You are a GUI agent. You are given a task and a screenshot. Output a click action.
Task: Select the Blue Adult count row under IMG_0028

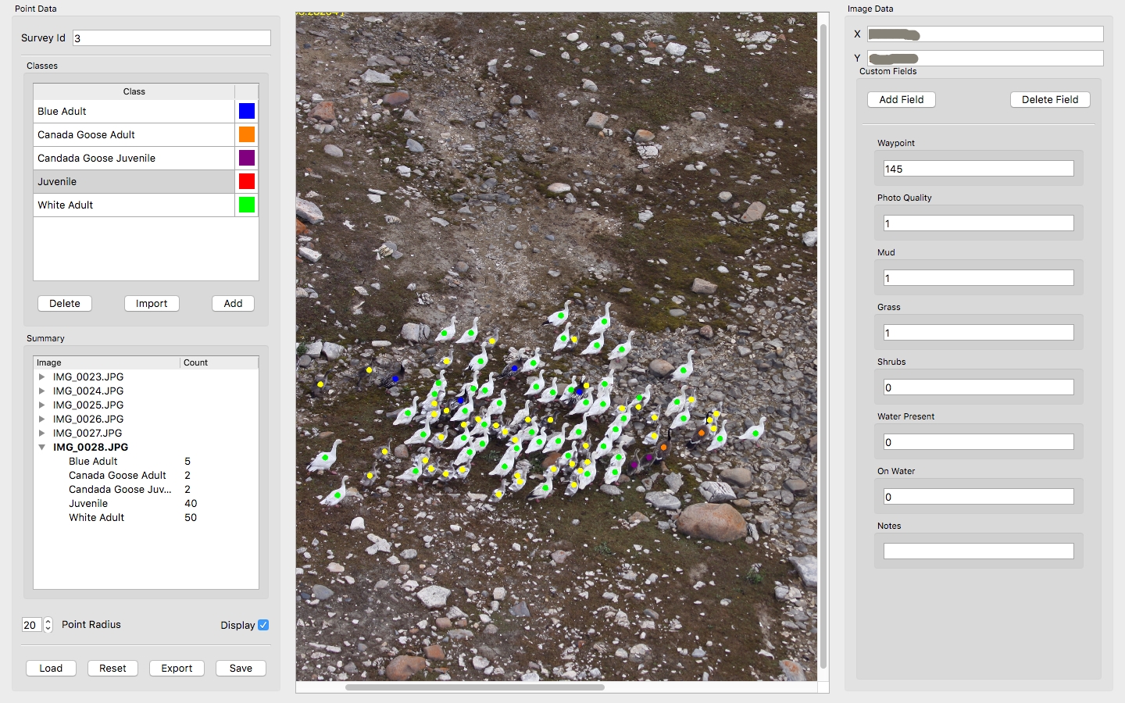[146, 461]
